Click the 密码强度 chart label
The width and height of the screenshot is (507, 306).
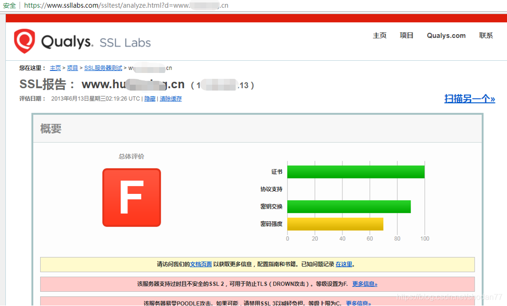pos(271,224)
